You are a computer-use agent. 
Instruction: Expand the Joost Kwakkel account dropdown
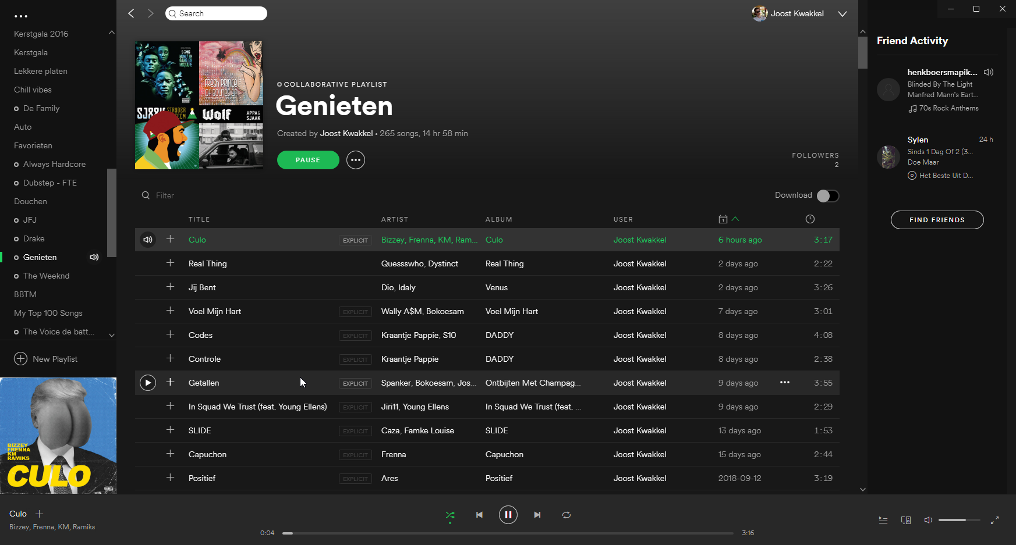point(842,14)
